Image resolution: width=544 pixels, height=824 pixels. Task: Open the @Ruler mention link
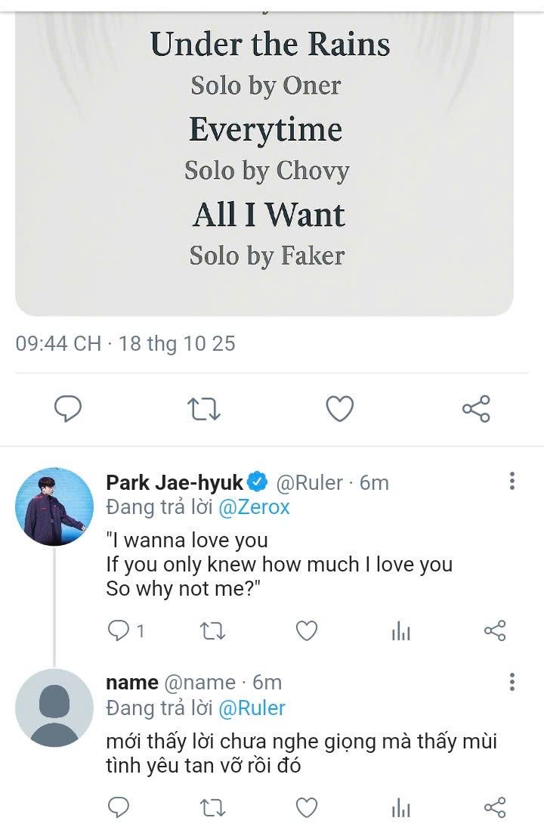[252, 708]
